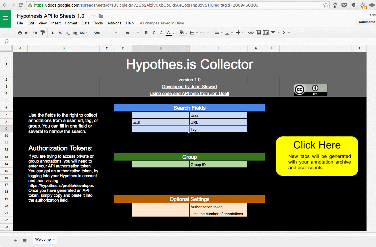The height and width of the screenshot is (247, 376).
Task: Select column B header
Action: [64, 49]
